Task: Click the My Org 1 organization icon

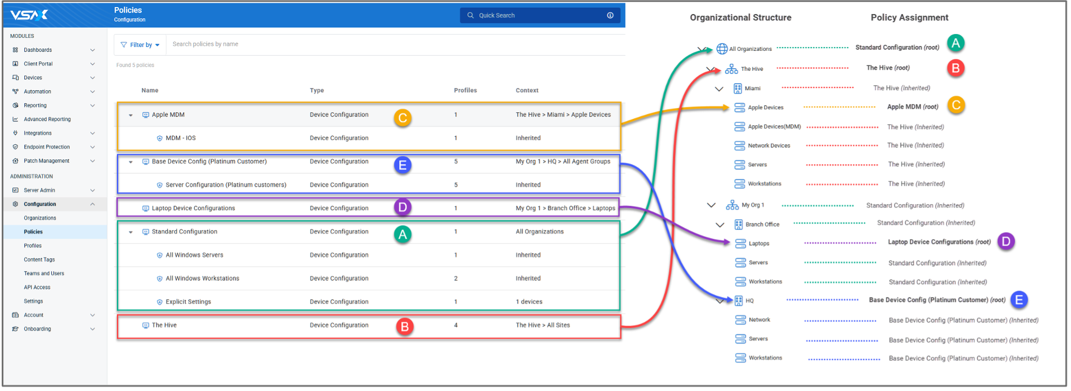Action: 732,205
